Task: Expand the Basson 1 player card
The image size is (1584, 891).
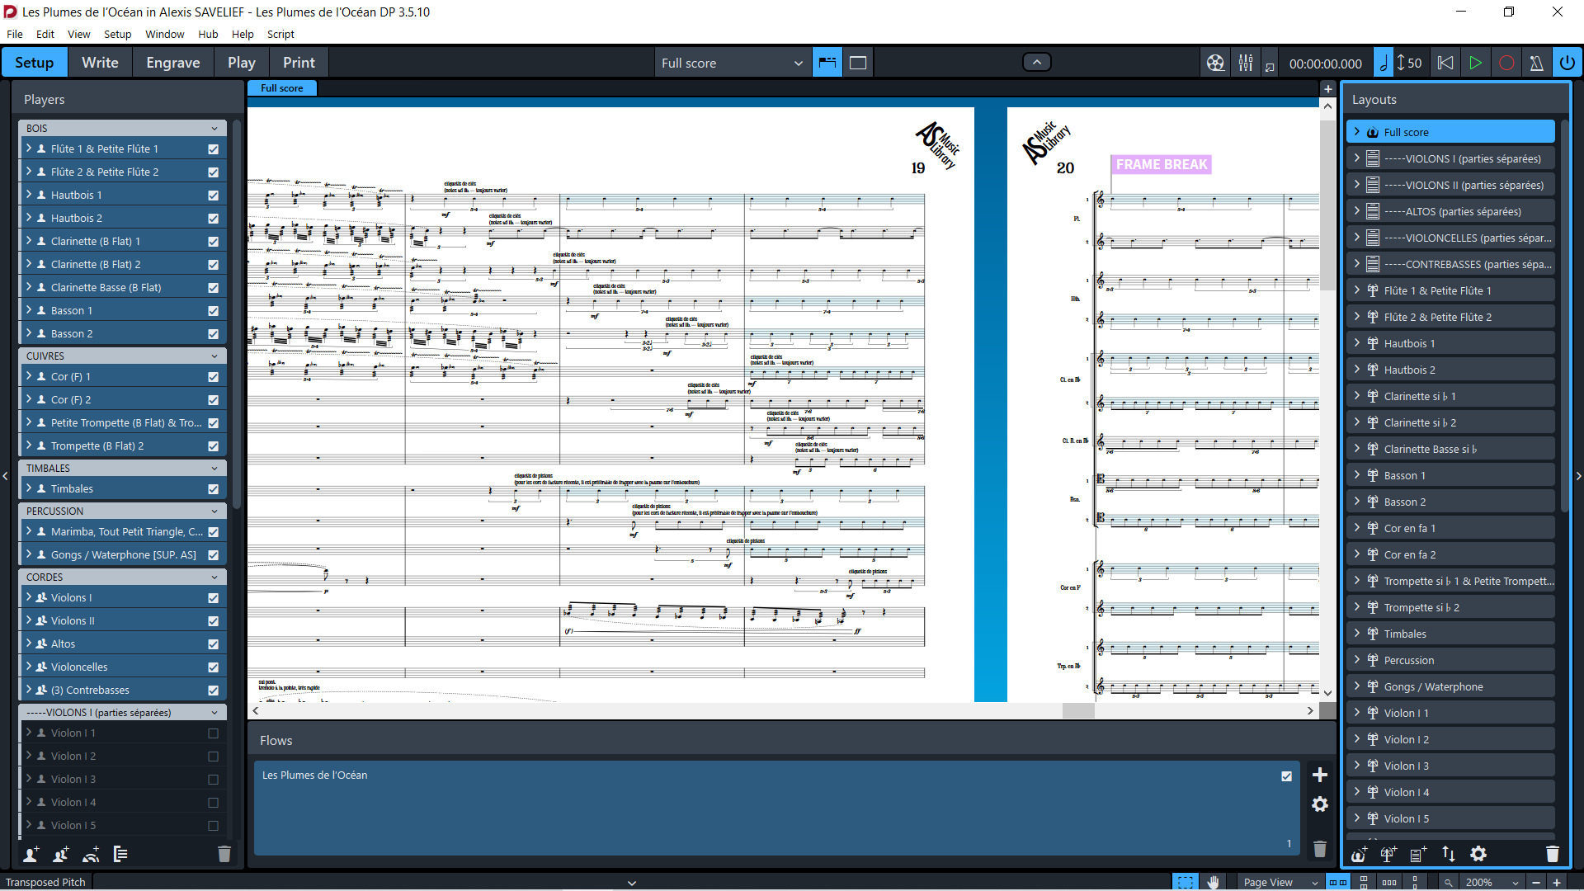Action: [29, 310]
